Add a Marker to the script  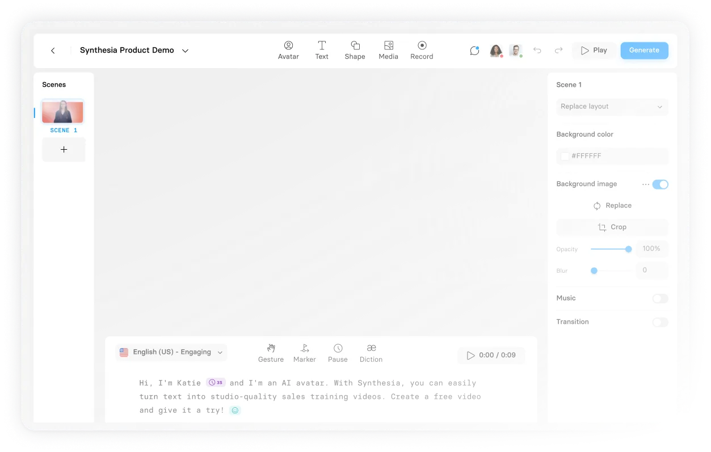(305, 353)
